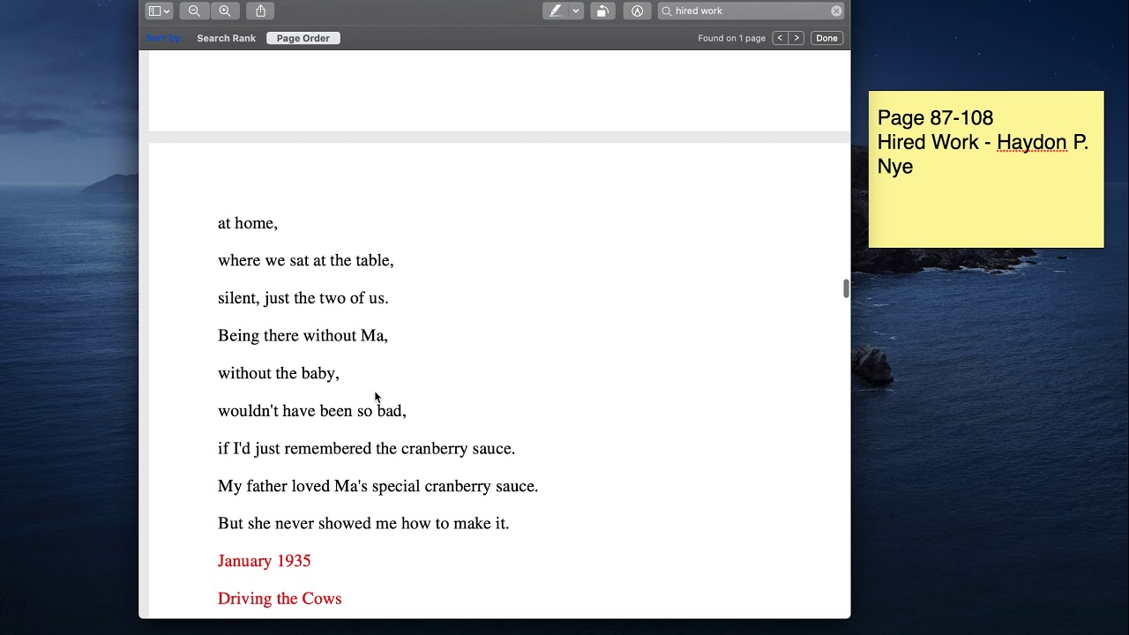Click the line 'without the baby,'

(279, 373)
